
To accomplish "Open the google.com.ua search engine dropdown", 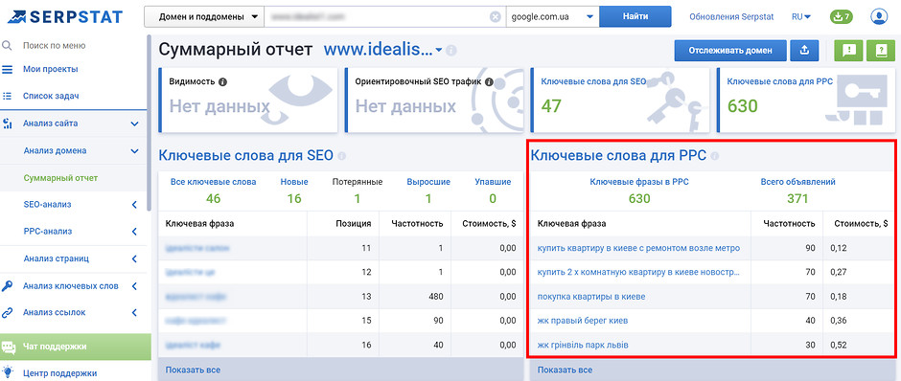I will point(552,16).
